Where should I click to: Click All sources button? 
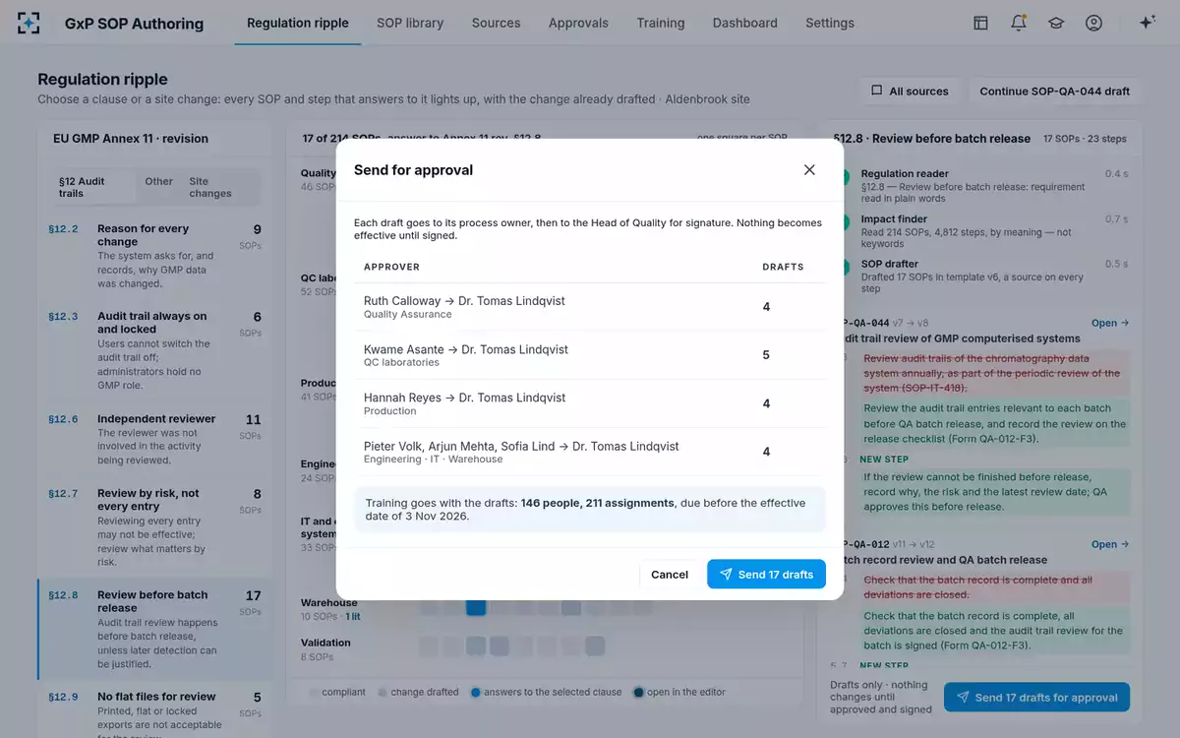click(x=911, y=92)
